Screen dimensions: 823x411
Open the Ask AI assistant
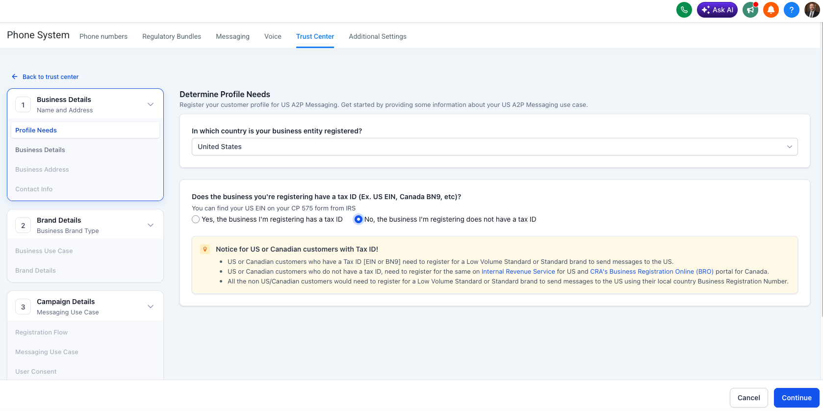coord(717,10)
